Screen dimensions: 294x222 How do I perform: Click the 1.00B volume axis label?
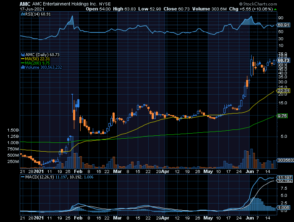13,143
